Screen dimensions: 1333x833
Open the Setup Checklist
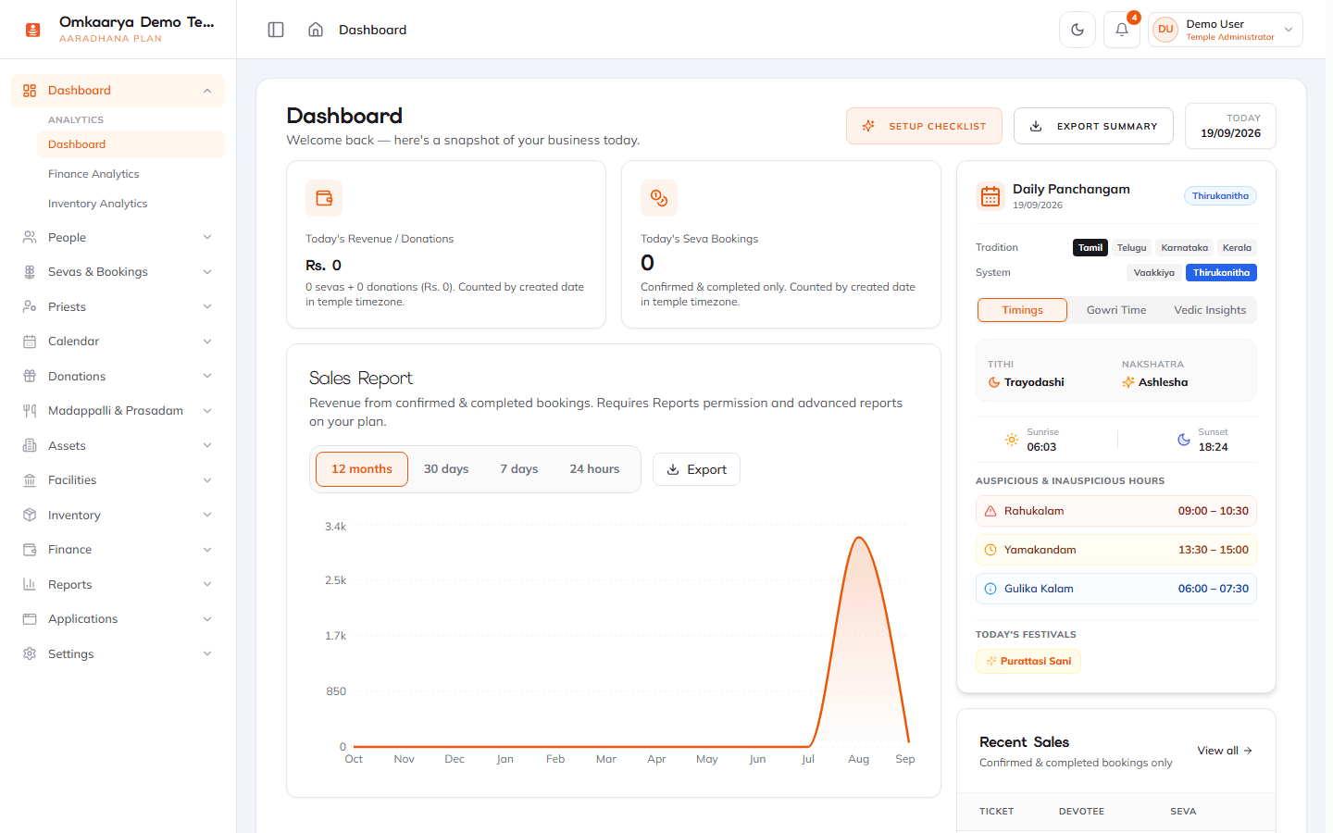(924, 126)
